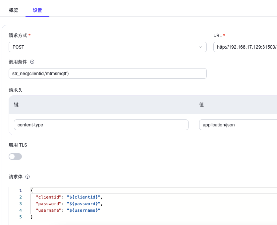Click the 键 column header
The height and width of the screenshot is (225, 277).
(x=16, y=105)
